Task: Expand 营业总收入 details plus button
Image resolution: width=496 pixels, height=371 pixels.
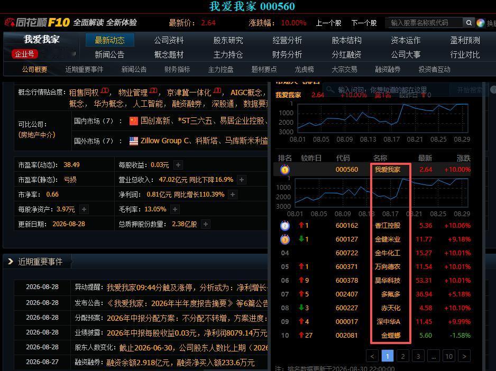Action: tap(241, 180)
